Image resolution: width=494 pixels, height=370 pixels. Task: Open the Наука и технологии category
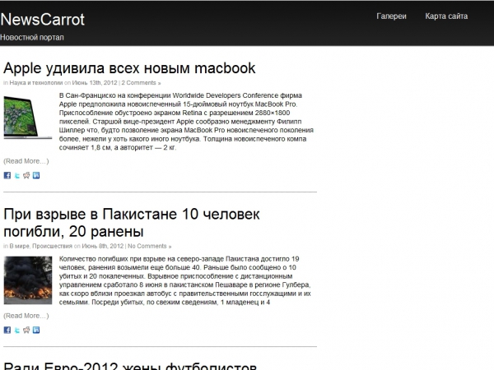coord(36,83)
